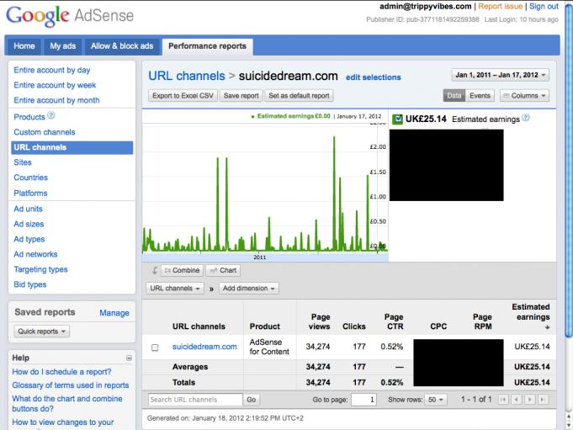The image size is (573, 430).
Task: Open the Home tab
Action: 24,46
